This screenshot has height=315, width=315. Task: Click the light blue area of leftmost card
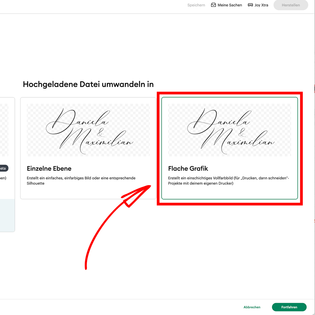pos(7,215)
